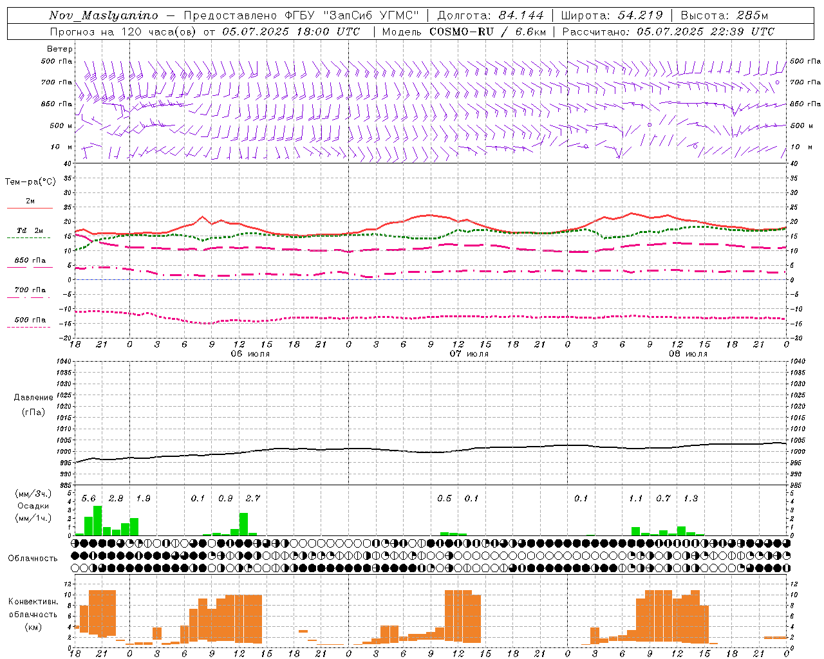Click the 5.6 precipitation total

click(x=88, y=499)
